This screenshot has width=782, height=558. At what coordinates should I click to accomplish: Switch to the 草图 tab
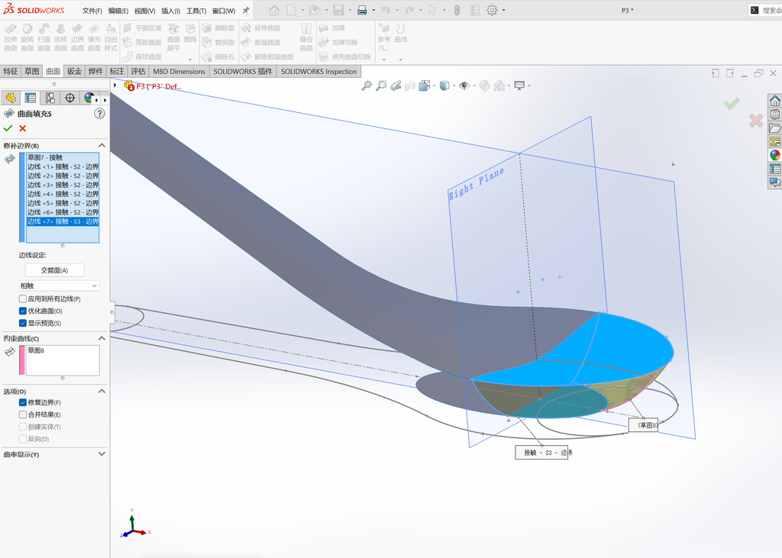tap(32, 71)
